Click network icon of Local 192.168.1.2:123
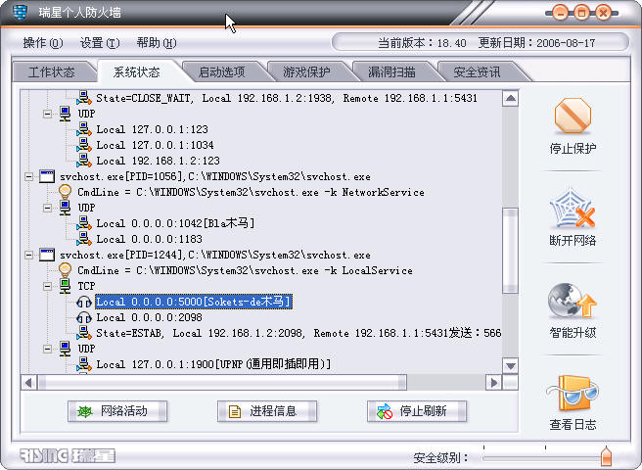642x470 pixels. [84, 161]
